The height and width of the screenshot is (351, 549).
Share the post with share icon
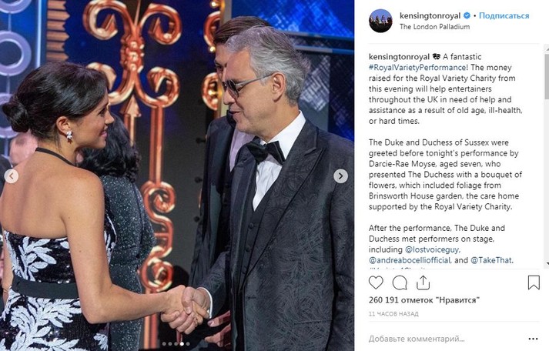[x=423, y=282]
